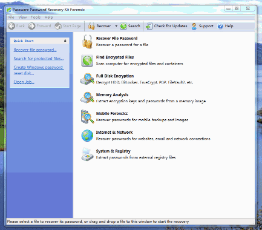This screenshot has height=230, width=262.
Task: Click the Find Encrypted Files green icon
Action: pos(87,61)
